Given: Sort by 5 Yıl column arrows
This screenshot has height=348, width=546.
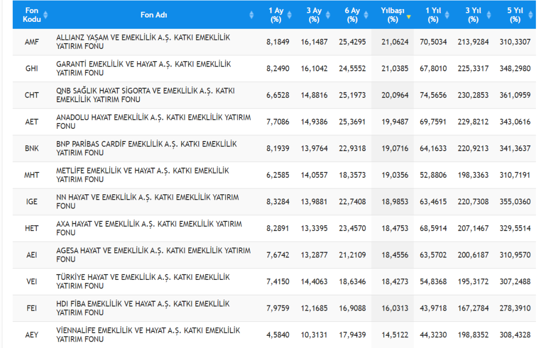Looking at the screenshot, I should point(531,15).
